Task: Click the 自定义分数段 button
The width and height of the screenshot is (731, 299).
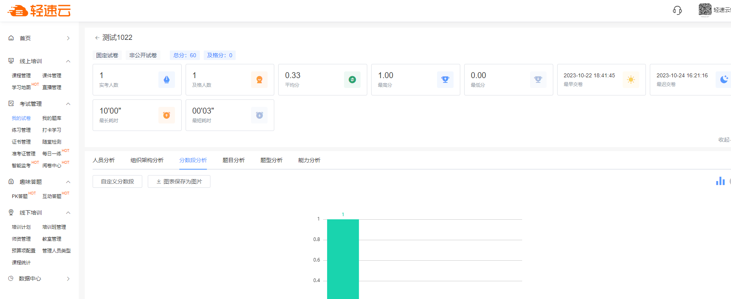Action: [117, 181]
